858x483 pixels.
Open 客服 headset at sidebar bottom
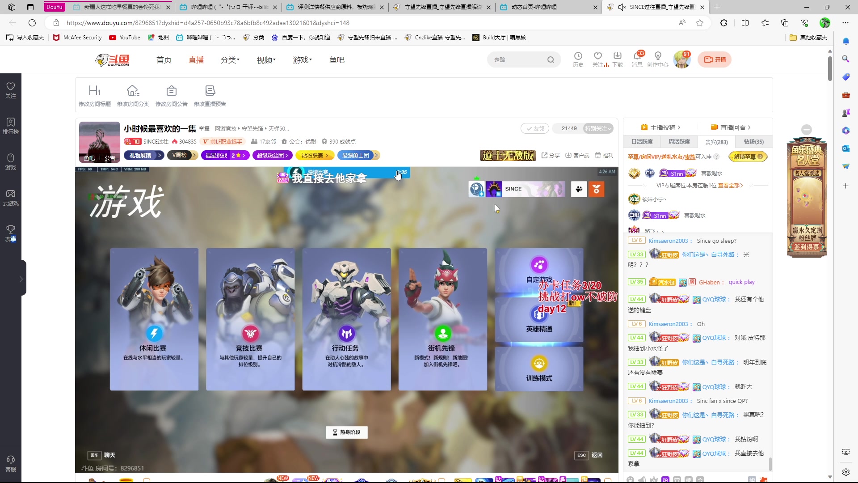pyautogui.click(x=11, y=463)
